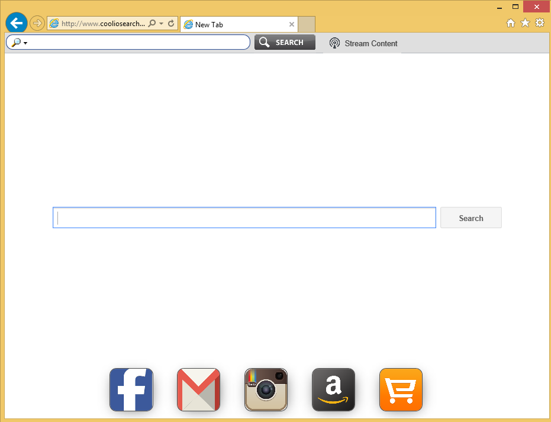Click the forward navigation arrow

37,24
